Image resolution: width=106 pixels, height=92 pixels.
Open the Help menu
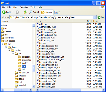[40, 7]
